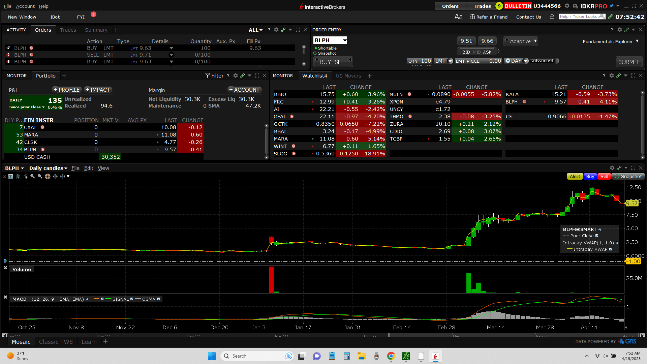Viewport: 647px width, 364px height.
Task: Disable the OSMA checkbox in MACD
Action: (x=158, y=299)
